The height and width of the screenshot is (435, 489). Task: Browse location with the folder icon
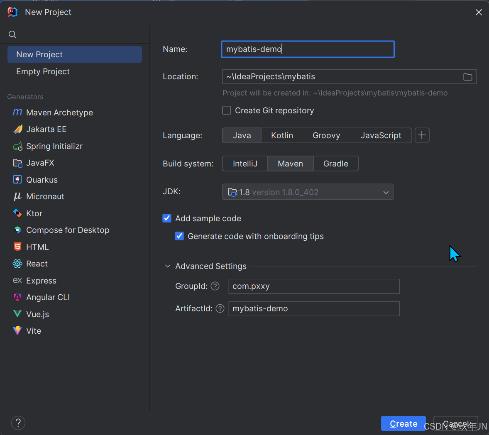467,77
